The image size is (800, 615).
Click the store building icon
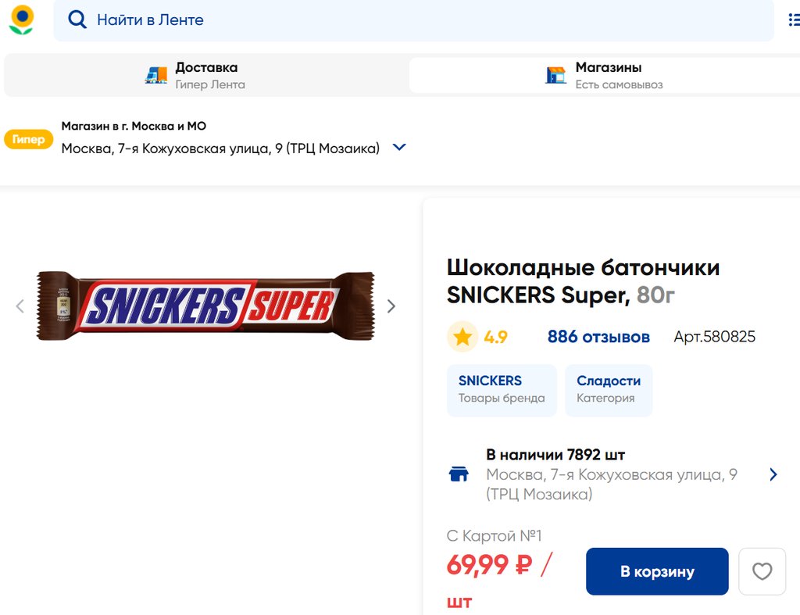555,75
